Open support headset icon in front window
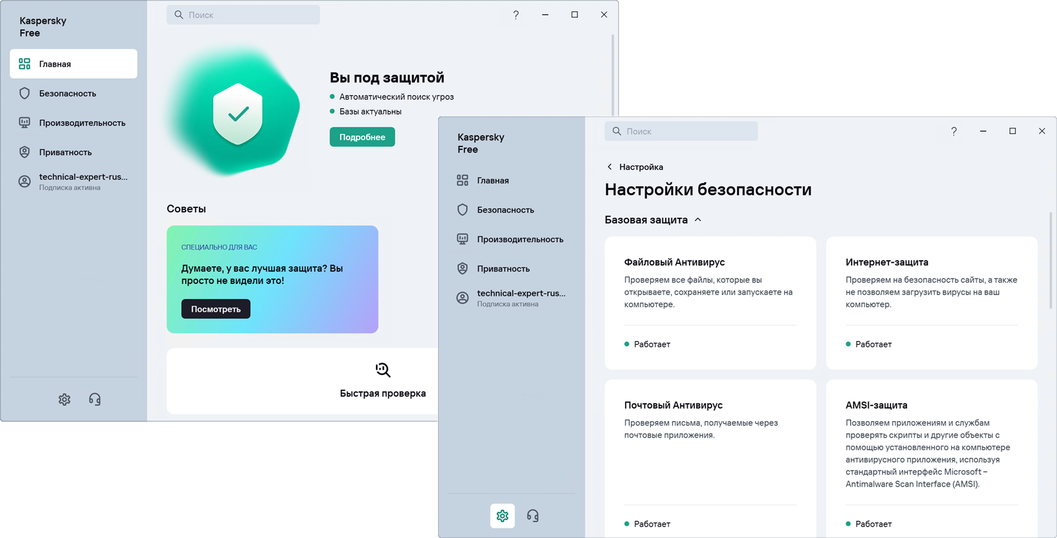 [x=532, y=516]
